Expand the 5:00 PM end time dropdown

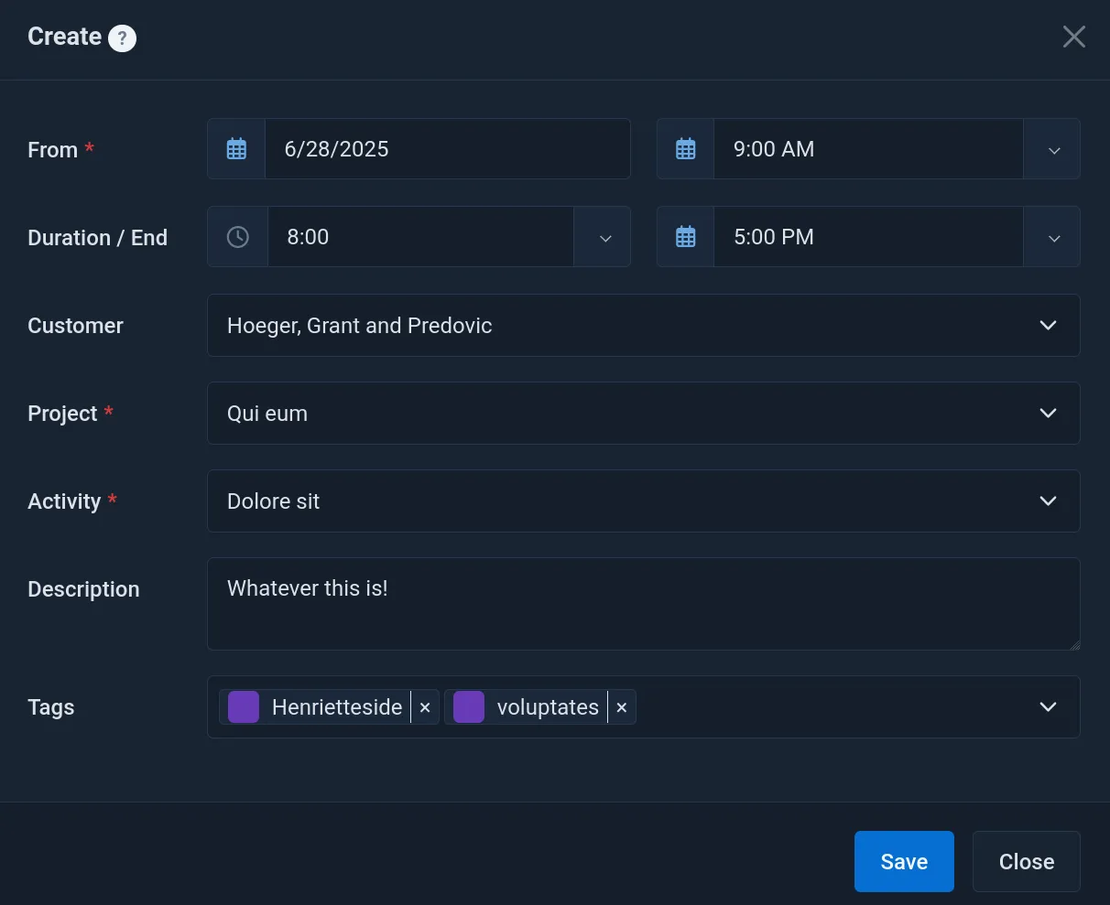tap(1053, 238)
